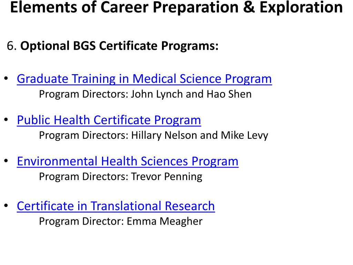Click the Hillary Nelson and Mike Levy directors line
Screen dimensions: 353x265
(x=153, y=135)
